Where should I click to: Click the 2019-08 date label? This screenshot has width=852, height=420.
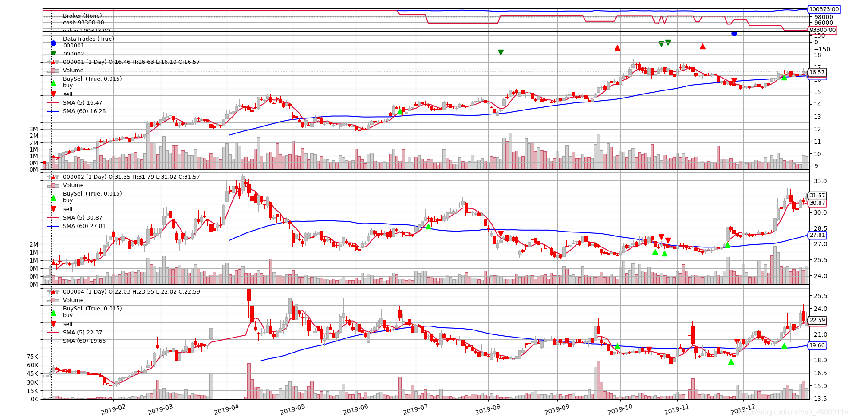coord(488,409)
